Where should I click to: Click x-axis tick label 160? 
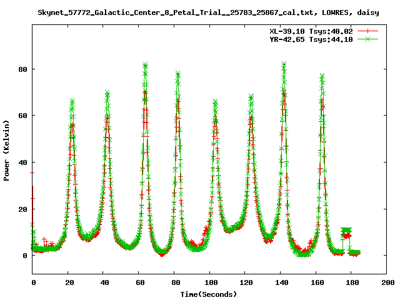click(317, 282)
